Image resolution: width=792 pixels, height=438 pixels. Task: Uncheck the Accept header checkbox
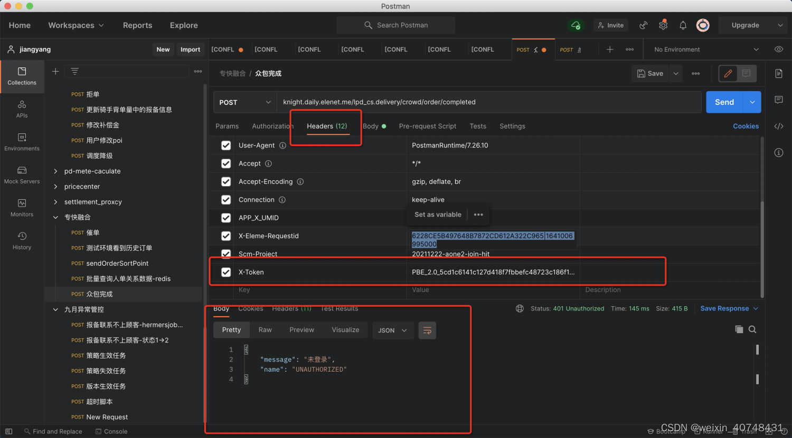click(226, 163)
